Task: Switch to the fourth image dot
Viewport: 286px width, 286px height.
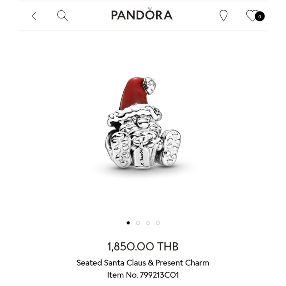Action: (x=158, y=223)
